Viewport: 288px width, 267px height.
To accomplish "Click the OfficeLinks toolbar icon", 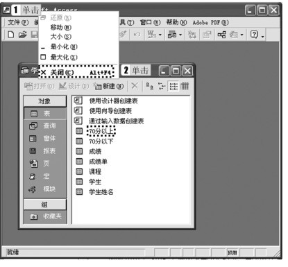I will 152,35.
